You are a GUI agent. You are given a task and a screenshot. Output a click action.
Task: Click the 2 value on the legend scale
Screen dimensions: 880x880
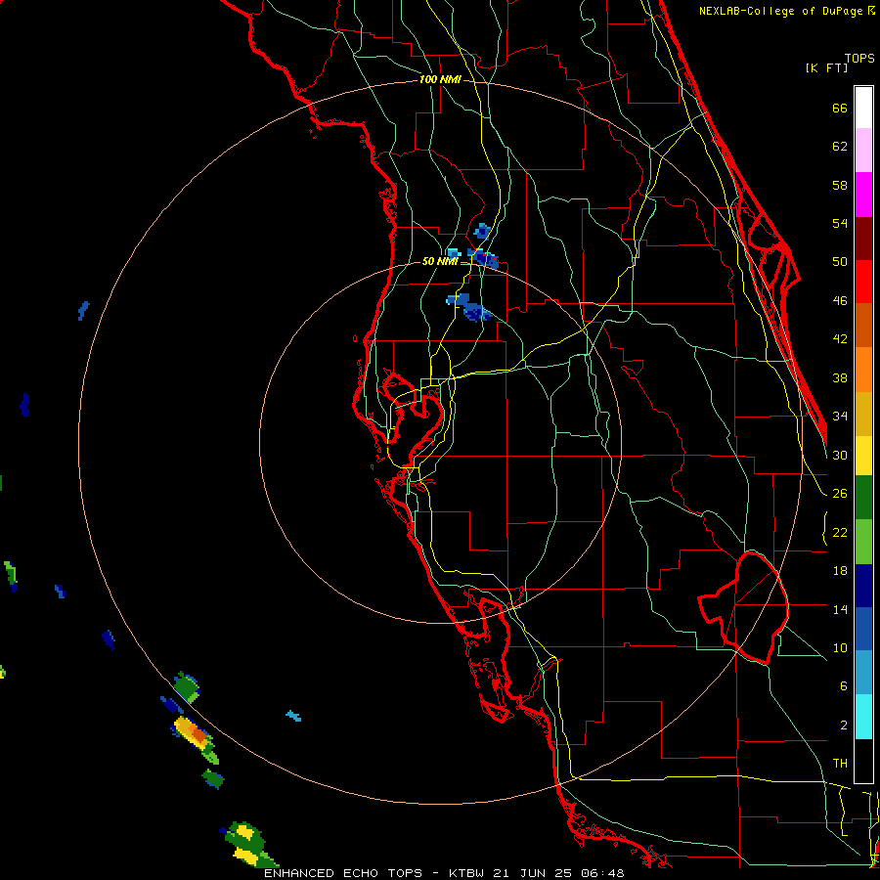pos(843,726)
